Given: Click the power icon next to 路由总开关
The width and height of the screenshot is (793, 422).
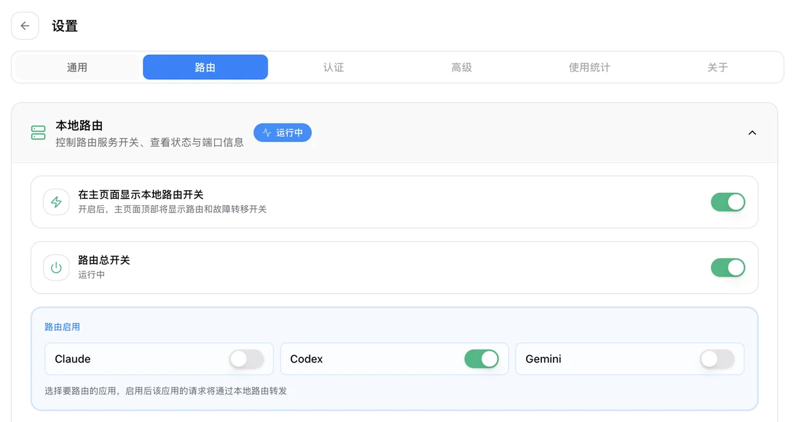Looking at the screenshot, I should click(x=56, y=267).
